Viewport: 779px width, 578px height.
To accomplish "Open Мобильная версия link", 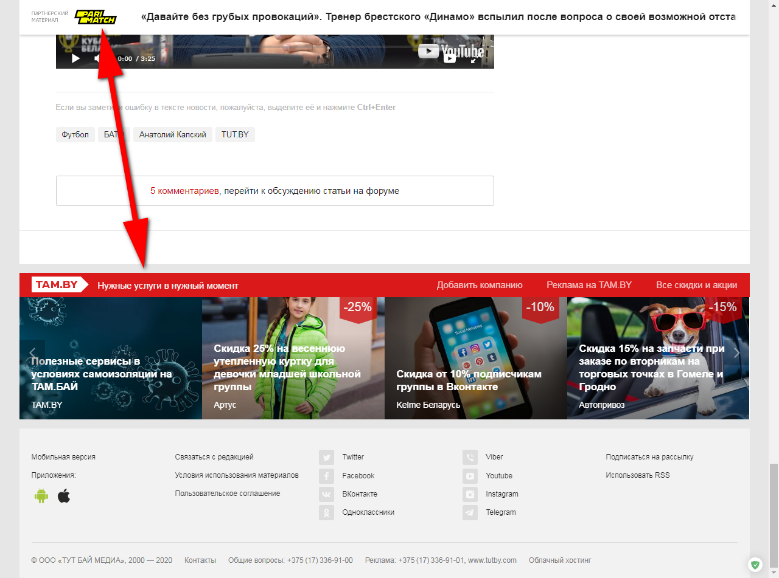I will (x=63, y=457).
